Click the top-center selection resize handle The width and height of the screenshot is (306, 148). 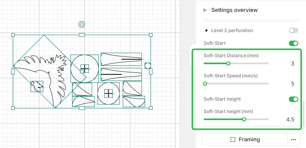[82, 35]
